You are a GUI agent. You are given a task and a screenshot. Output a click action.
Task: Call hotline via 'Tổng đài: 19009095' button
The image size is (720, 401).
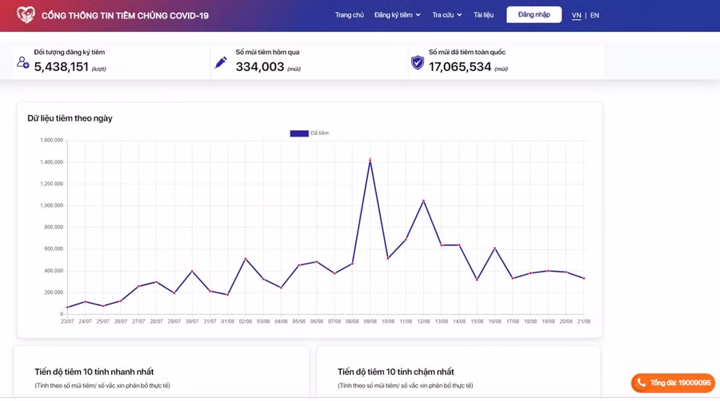[673, 383]
